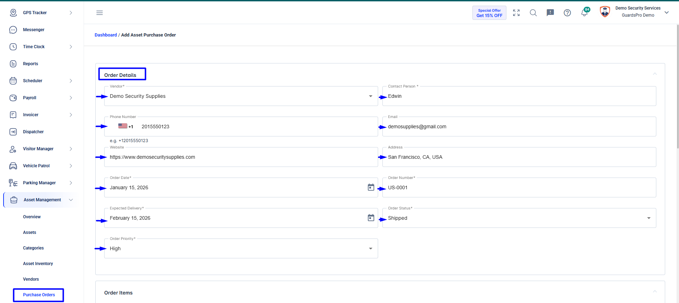Click the Special Offer 15% OFF button
This screenshot has height=303, width=679.
click(x=489, y=13)
